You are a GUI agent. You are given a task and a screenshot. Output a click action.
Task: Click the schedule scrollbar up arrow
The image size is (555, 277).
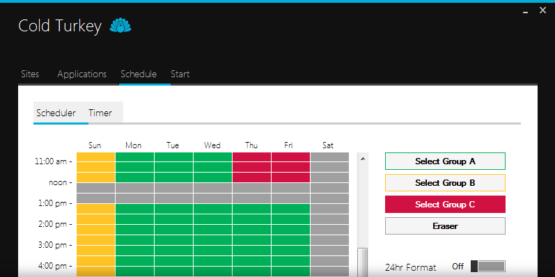(362, 159)
